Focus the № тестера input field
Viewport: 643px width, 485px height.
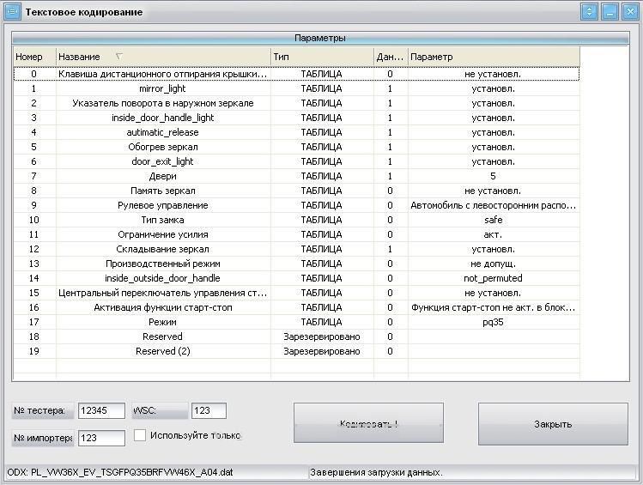[101, 410]
